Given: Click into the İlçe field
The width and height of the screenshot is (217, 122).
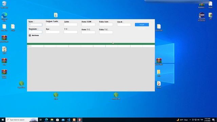Looking at the screenshot, I should (53, 32).
